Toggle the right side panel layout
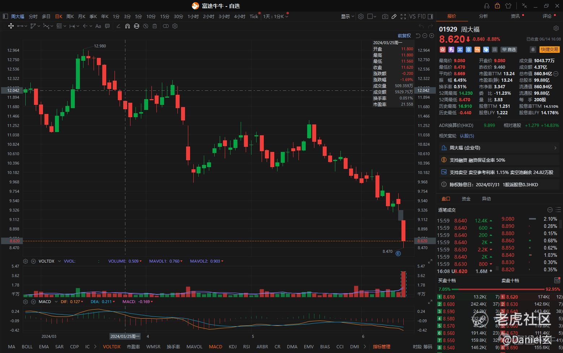This screenshot has width=563, height=353. coord(430,16)
